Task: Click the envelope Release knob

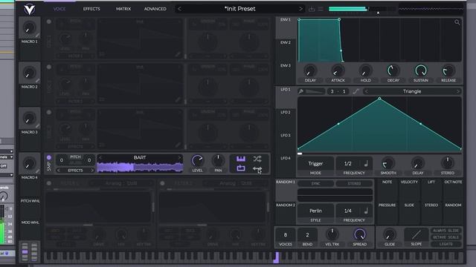Action: pos(448,71)
